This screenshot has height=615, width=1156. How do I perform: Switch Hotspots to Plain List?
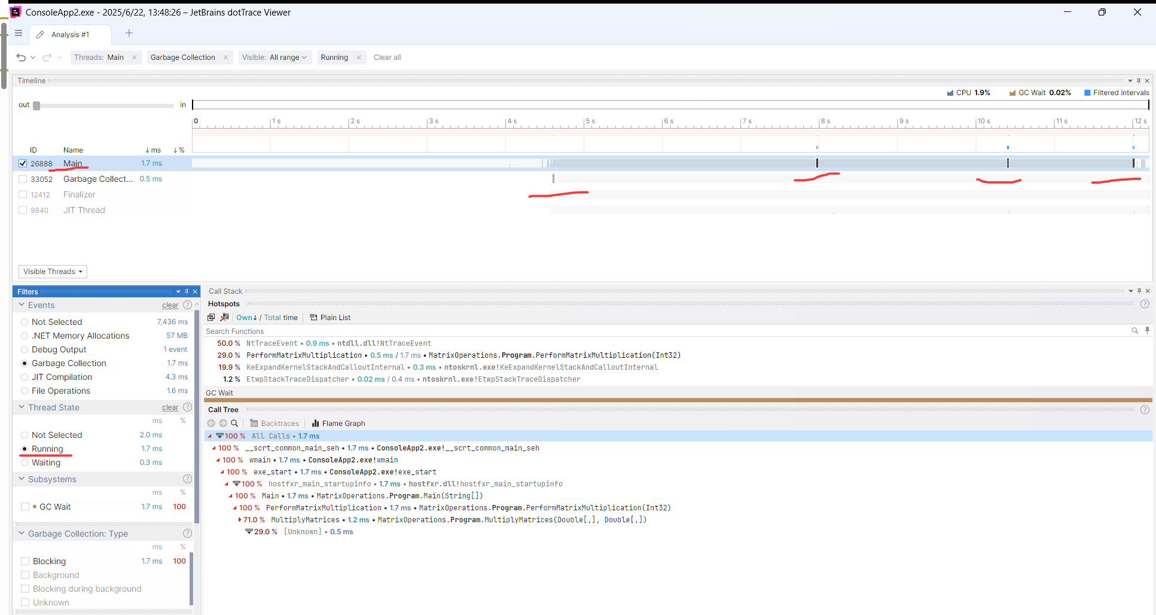(x=330, y=318)
